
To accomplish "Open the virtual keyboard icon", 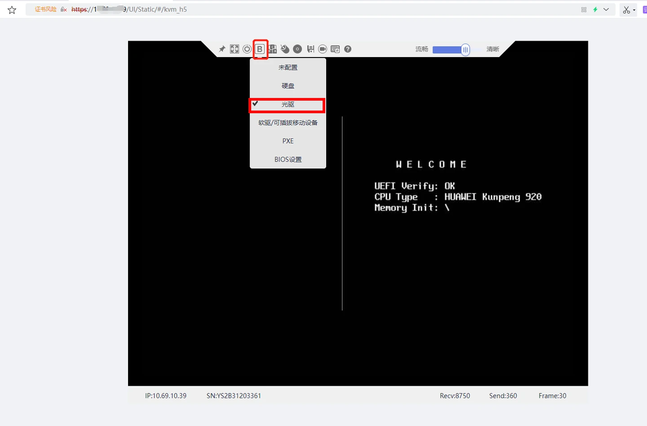I will (335, 49).
